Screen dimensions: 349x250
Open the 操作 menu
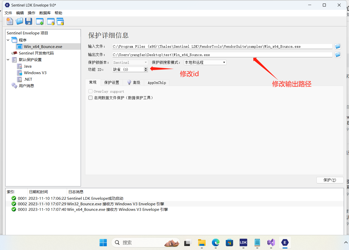tap(31, 13)
